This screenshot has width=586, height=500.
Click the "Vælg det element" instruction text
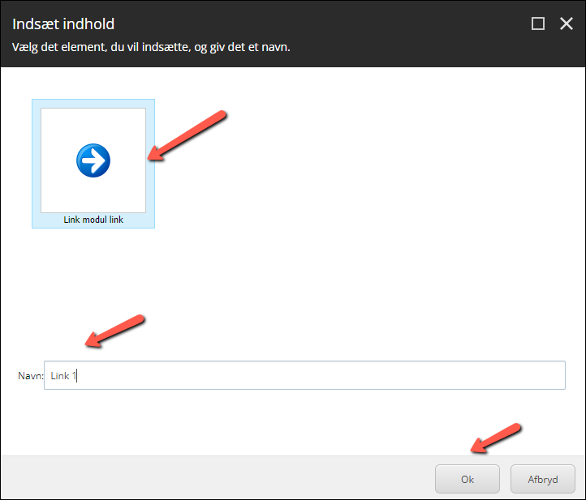point(151,47)
